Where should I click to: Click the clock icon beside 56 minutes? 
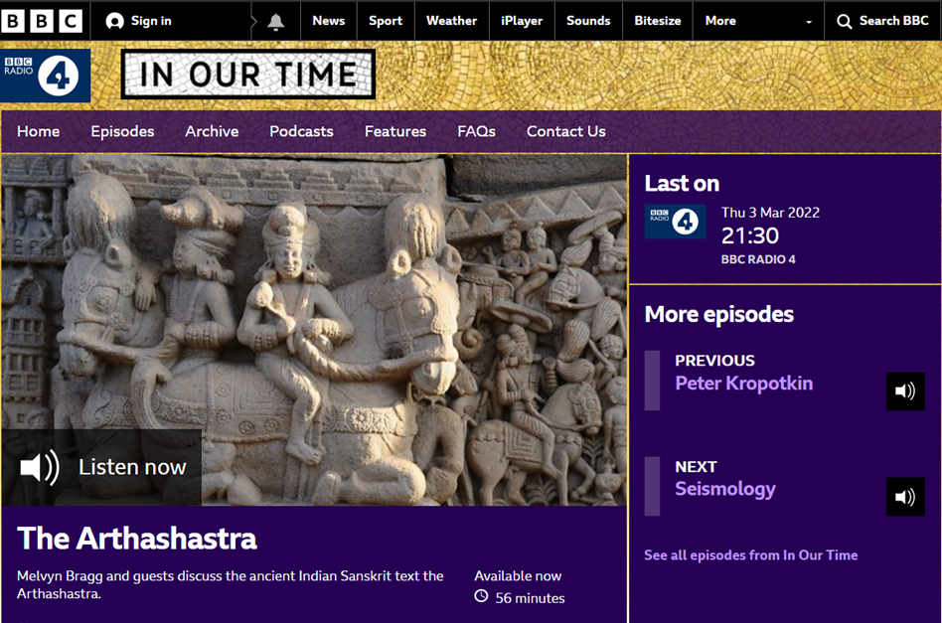pos(482,598)
